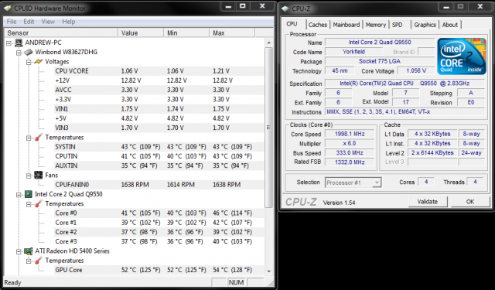Click the Hardware Monitor scrollbar up arrow

[x=268, y=43]
